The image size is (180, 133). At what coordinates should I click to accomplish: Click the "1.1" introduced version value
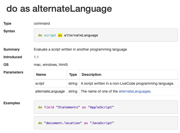pyautogui.click(x=36, y=57)
